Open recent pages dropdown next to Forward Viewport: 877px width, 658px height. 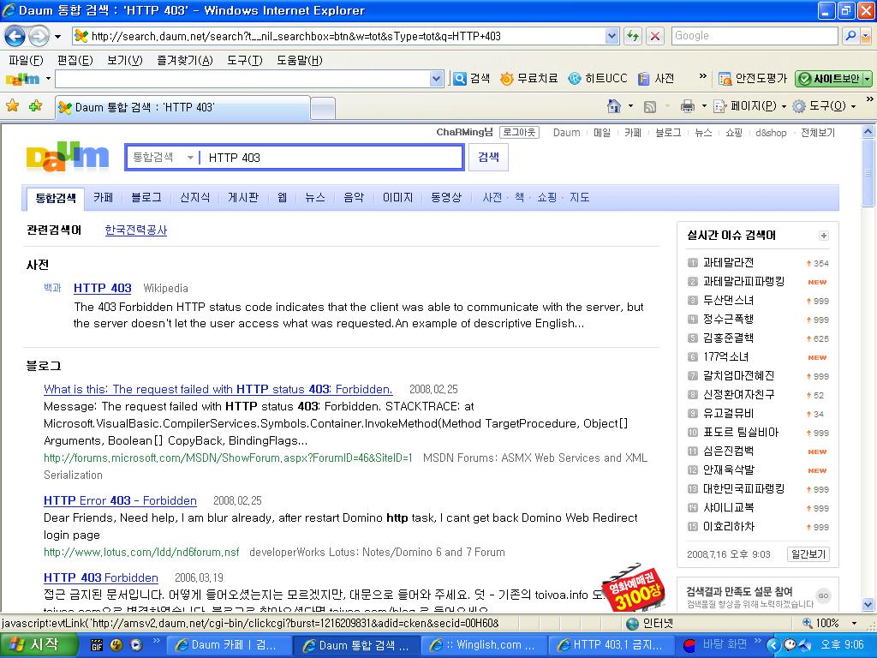pyautogui.click(x=57, y=37)
